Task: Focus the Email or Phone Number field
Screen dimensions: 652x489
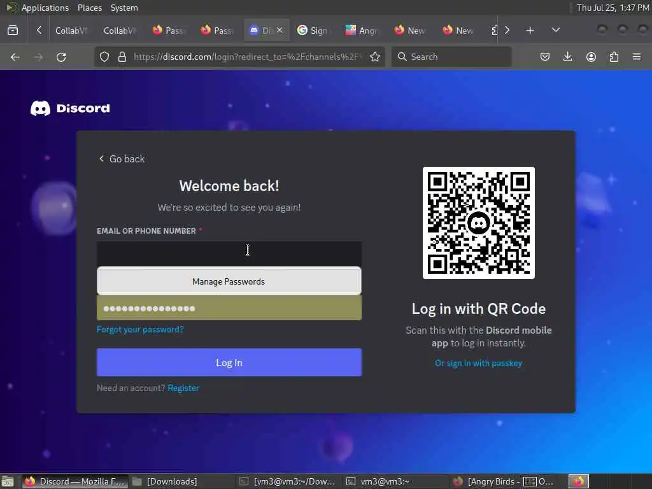Action: [x=229, y=253]
